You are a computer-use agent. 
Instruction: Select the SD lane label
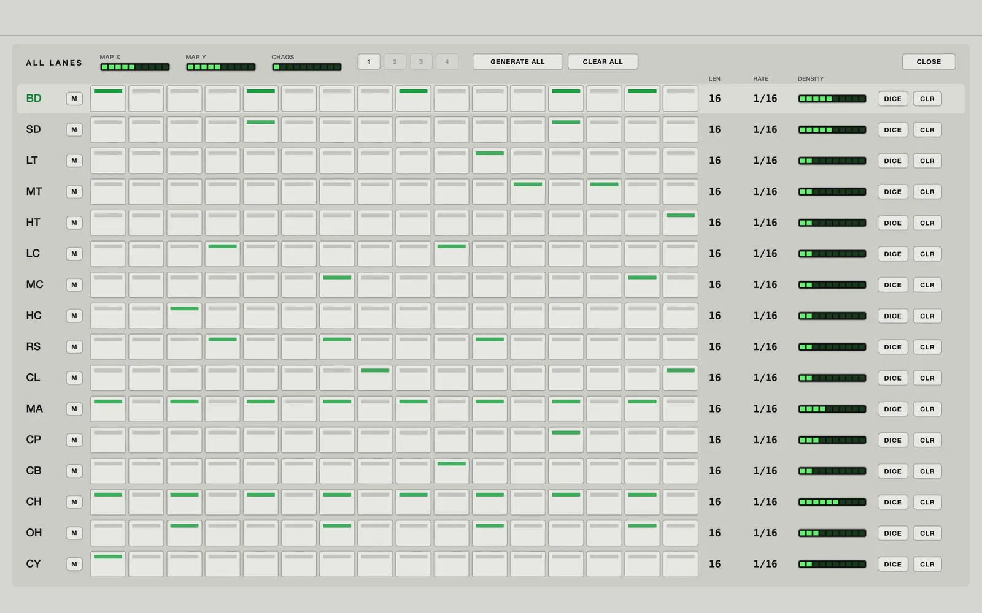tap(34, 130)
